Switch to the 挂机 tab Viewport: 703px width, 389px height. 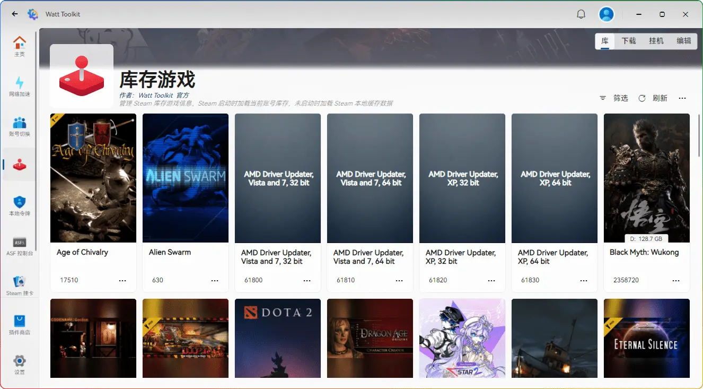click(x=656, y=41)
